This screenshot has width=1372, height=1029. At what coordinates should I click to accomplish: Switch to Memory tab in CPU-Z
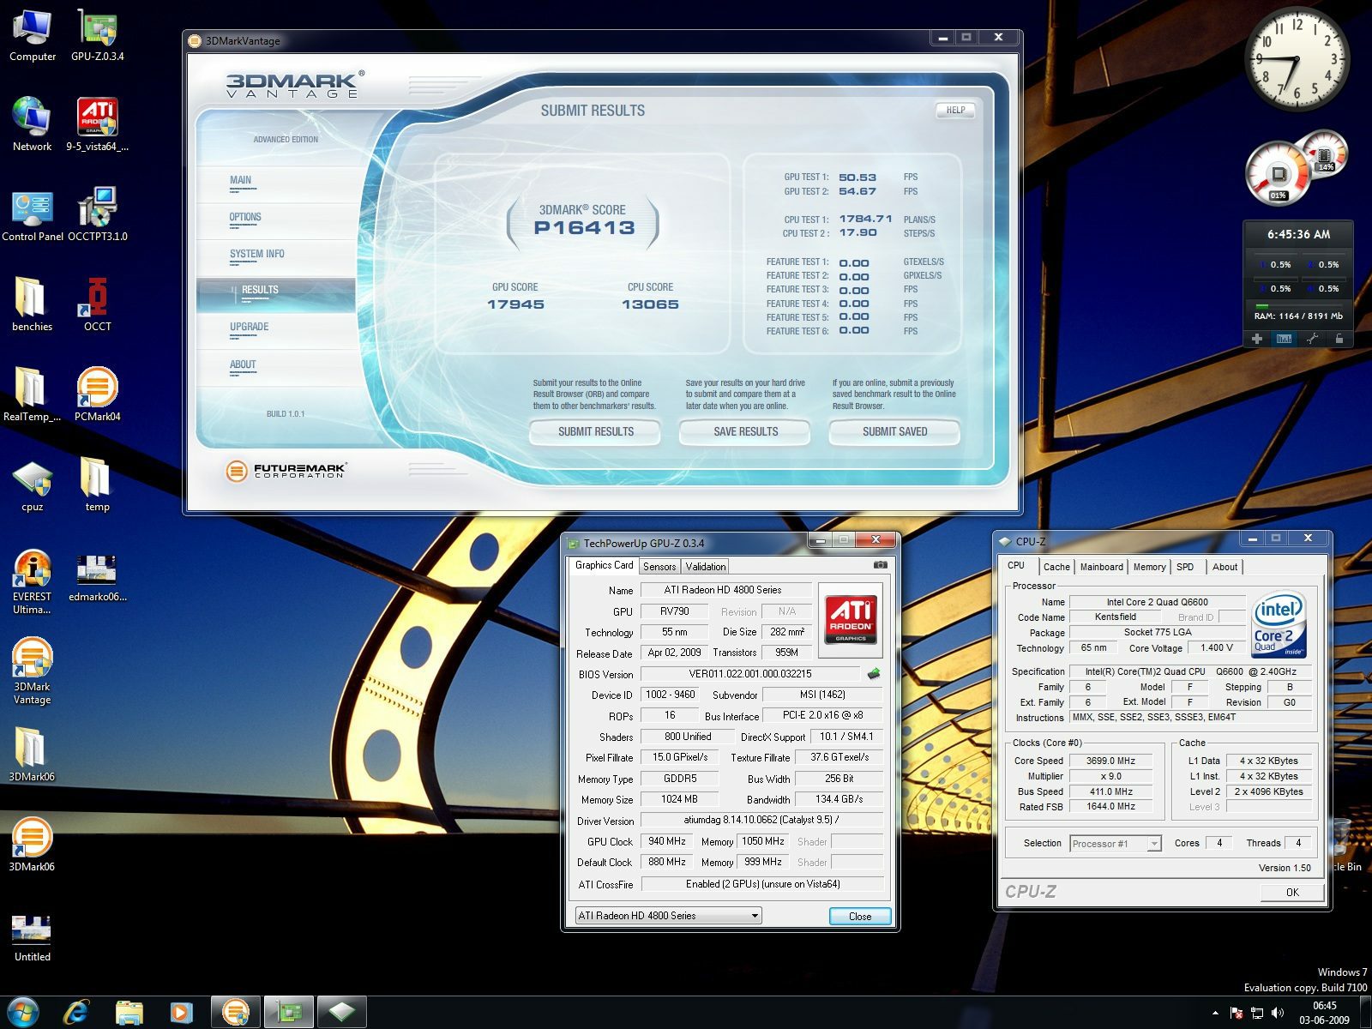coord(1149,567)
